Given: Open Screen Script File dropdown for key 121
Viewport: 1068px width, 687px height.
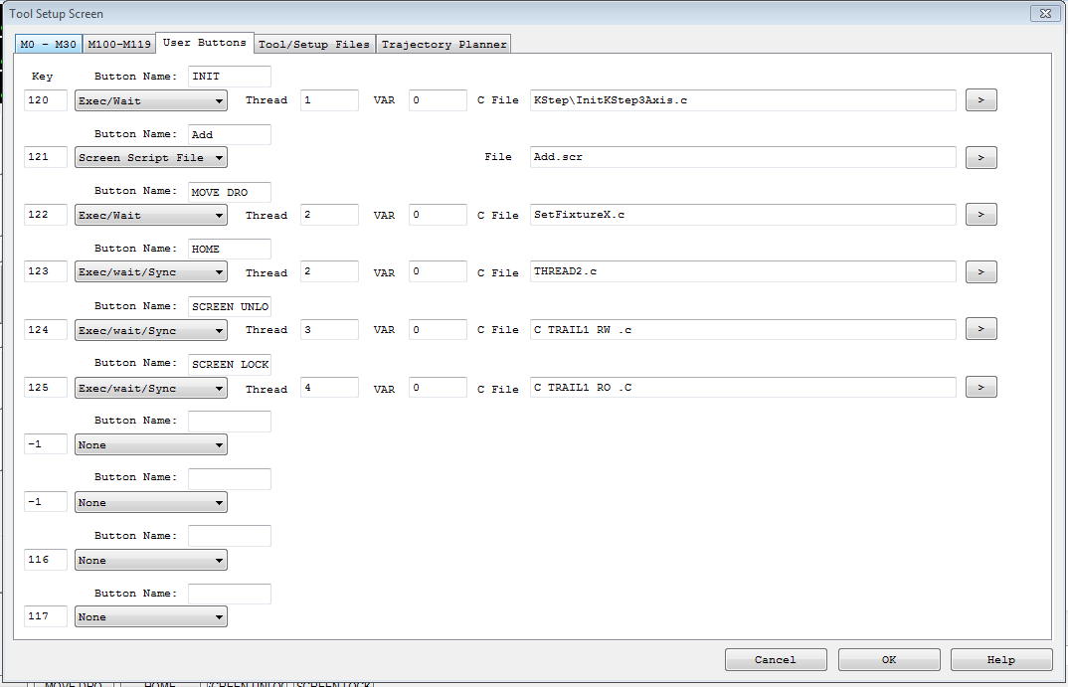Looking at the screenshot, I should click(x=150, y=157).
